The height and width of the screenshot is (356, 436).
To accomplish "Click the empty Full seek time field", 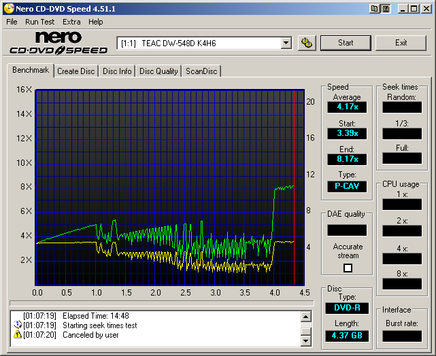I will [x=402, y=158].
